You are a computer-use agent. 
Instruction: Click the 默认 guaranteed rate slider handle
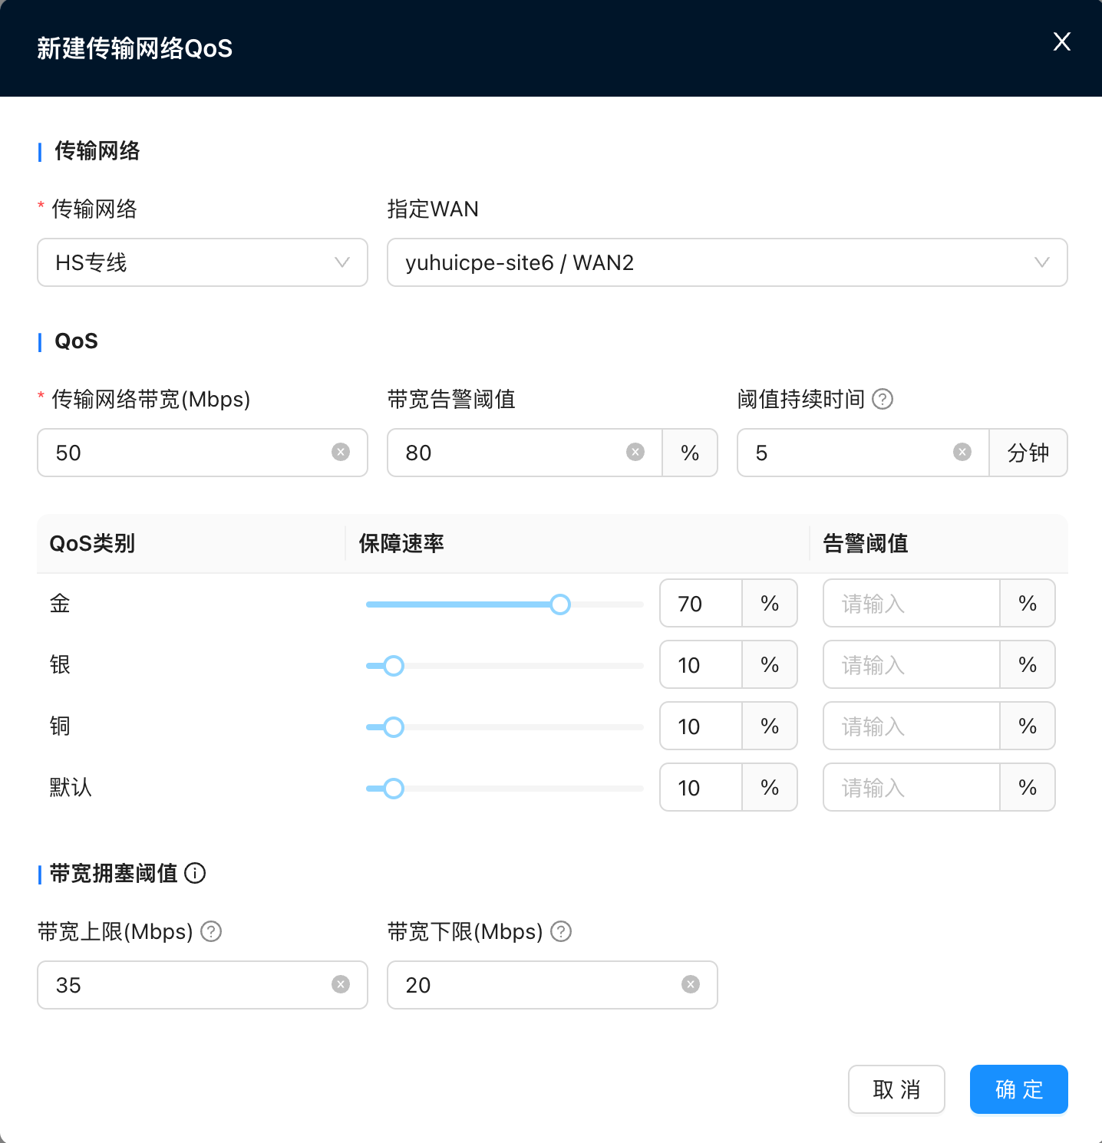click(394, 789)
